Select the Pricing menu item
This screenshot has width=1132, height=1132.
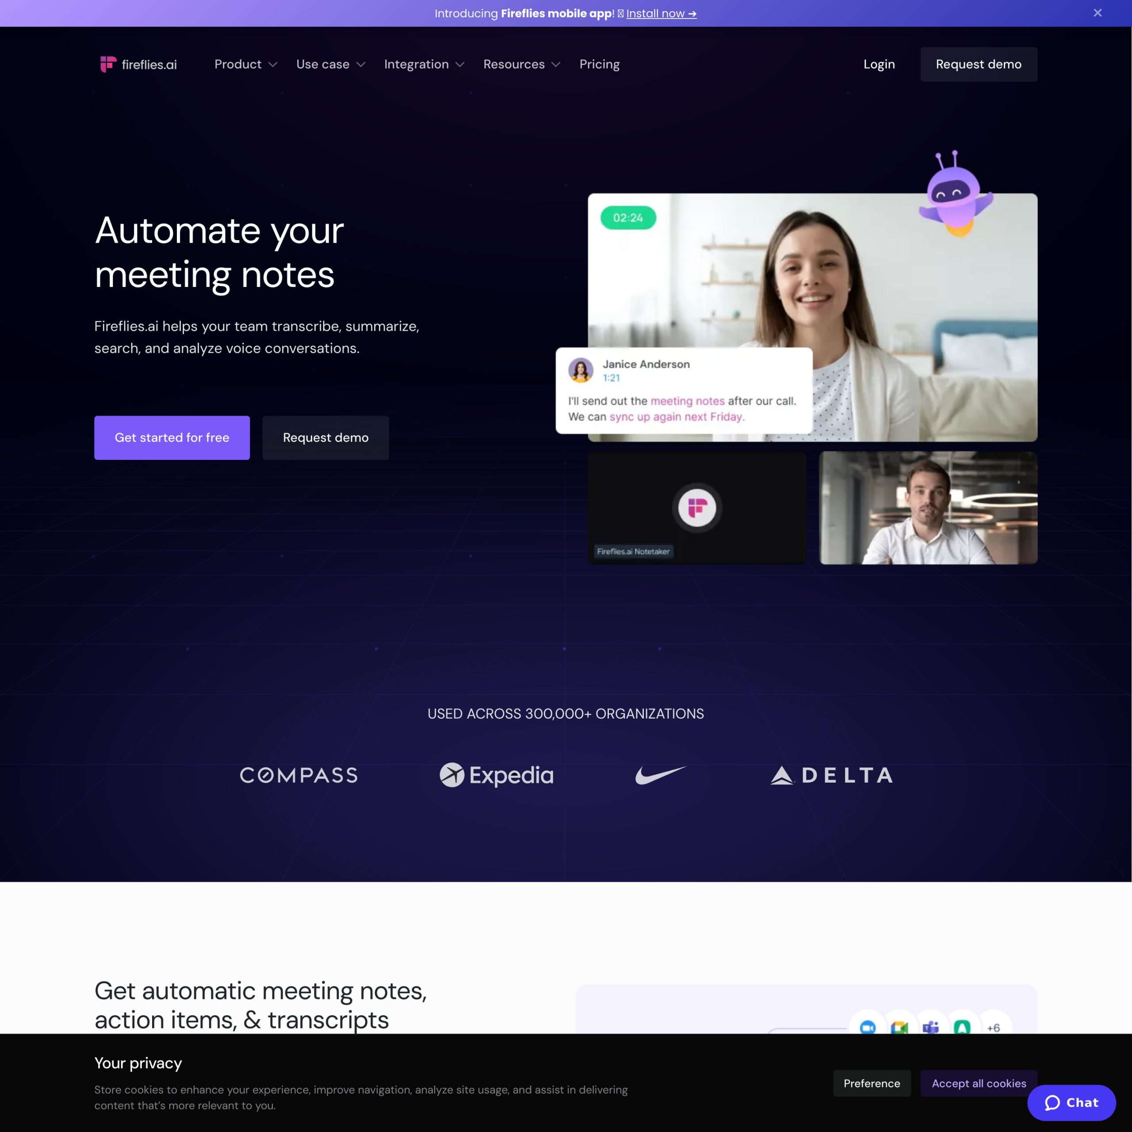pyautogui.click(x=599, y=64)
